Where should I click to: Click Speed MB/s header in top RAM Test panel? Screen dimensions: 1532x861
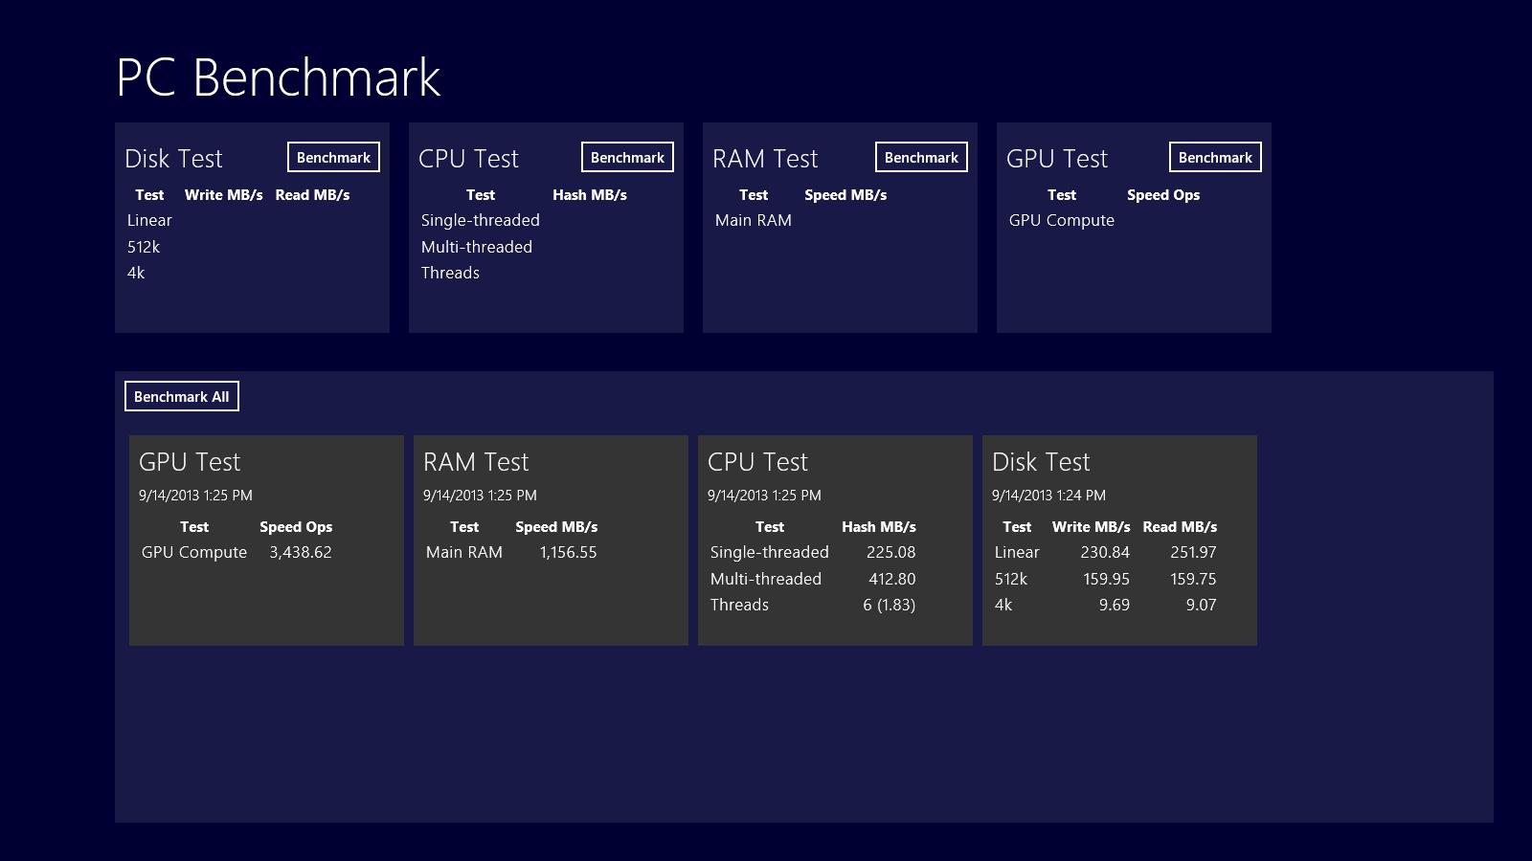(x=845, y=195)
